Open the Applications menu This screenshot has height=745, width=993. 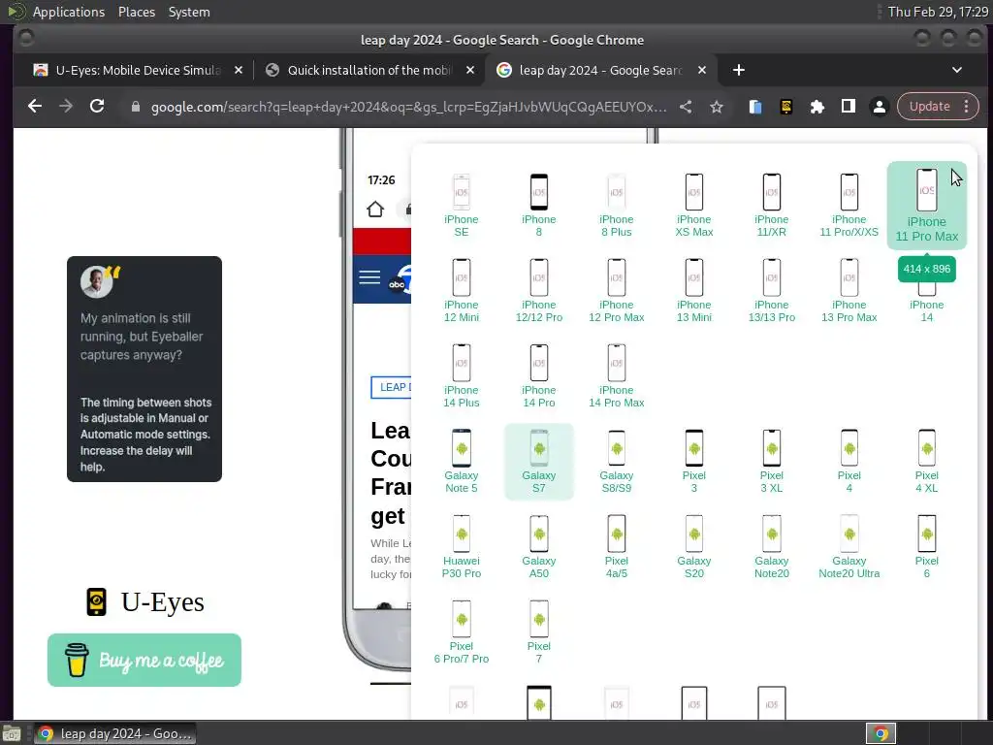point(69,12)
